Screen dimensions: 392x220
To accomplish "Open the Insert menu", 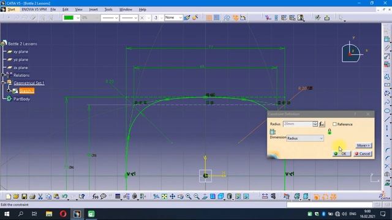I will click(93, 10).
